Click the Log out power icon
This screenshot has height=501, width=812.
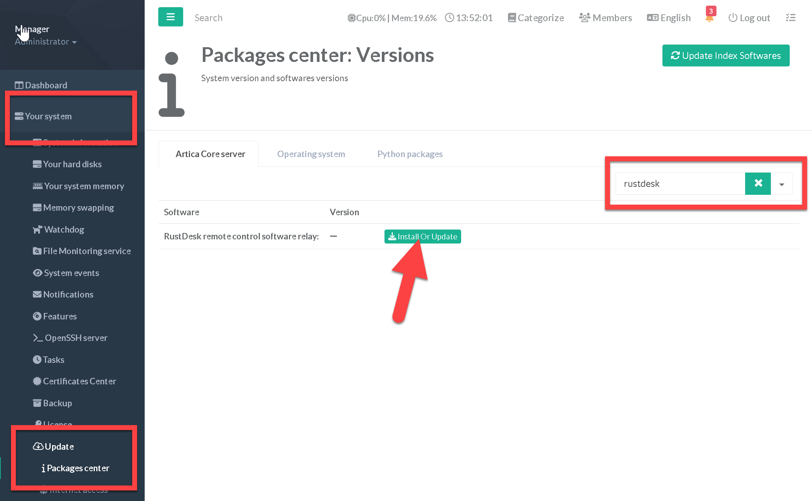733,18
